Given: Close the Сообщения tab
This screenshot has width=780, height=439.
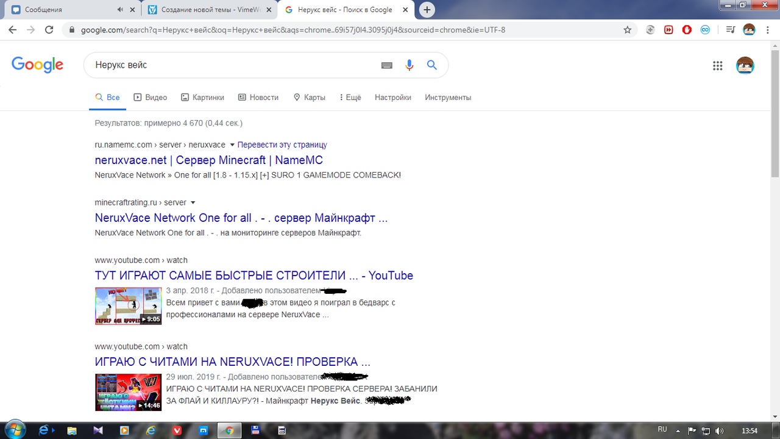Looking at the screenshot, I should [132, 10].
